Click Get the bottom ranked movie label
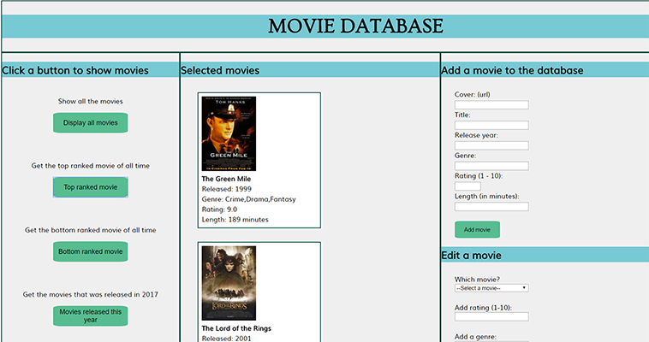649x342 pixels. point(90,230)
